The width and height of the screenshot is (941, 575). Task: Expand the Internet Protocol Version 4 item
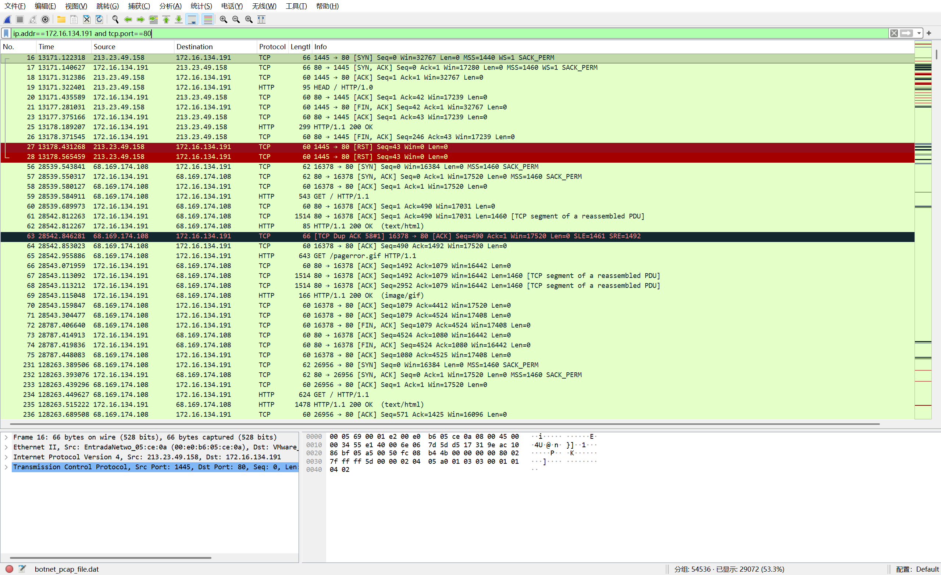click(x=6, y=457)
